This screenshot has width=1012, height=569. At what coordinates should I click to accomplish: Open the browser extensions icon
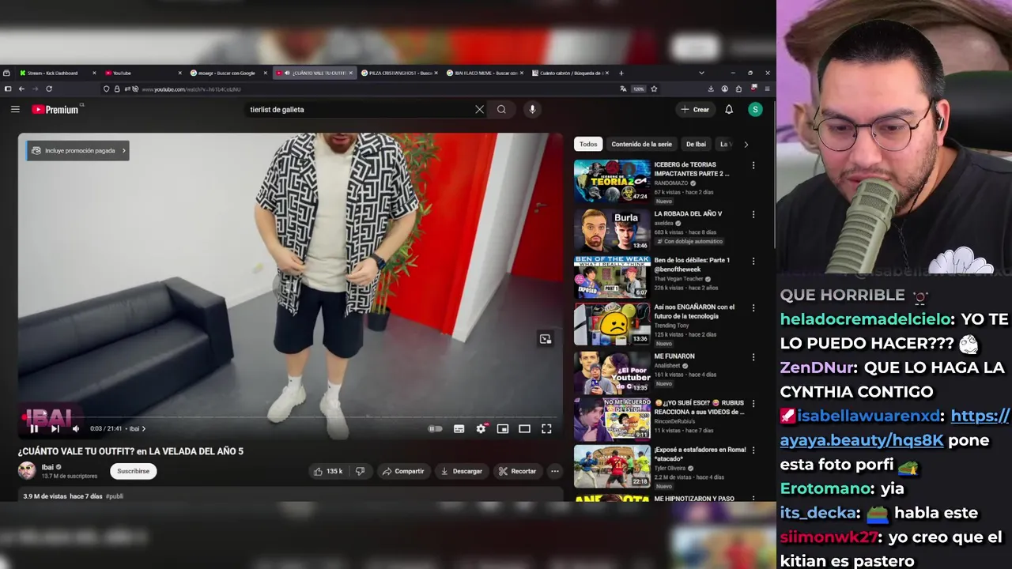tap(738, 89)
